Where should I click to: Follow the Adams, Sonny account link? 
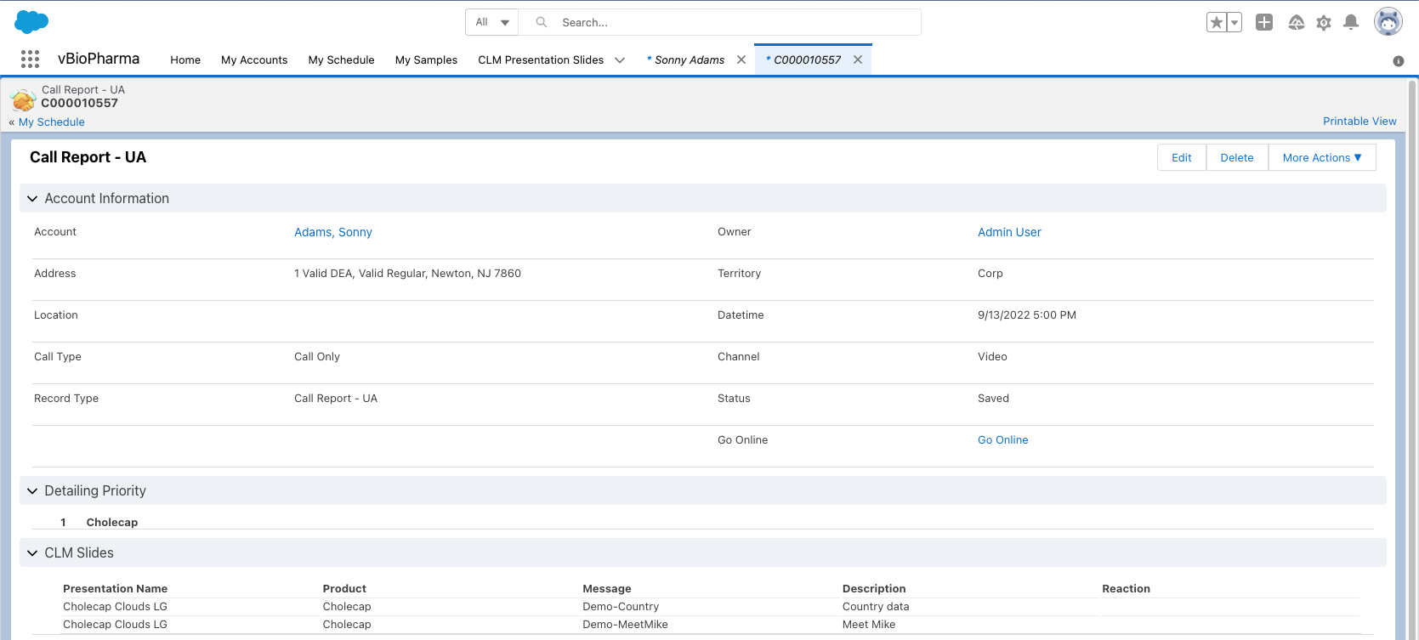[x=333, y=232]
